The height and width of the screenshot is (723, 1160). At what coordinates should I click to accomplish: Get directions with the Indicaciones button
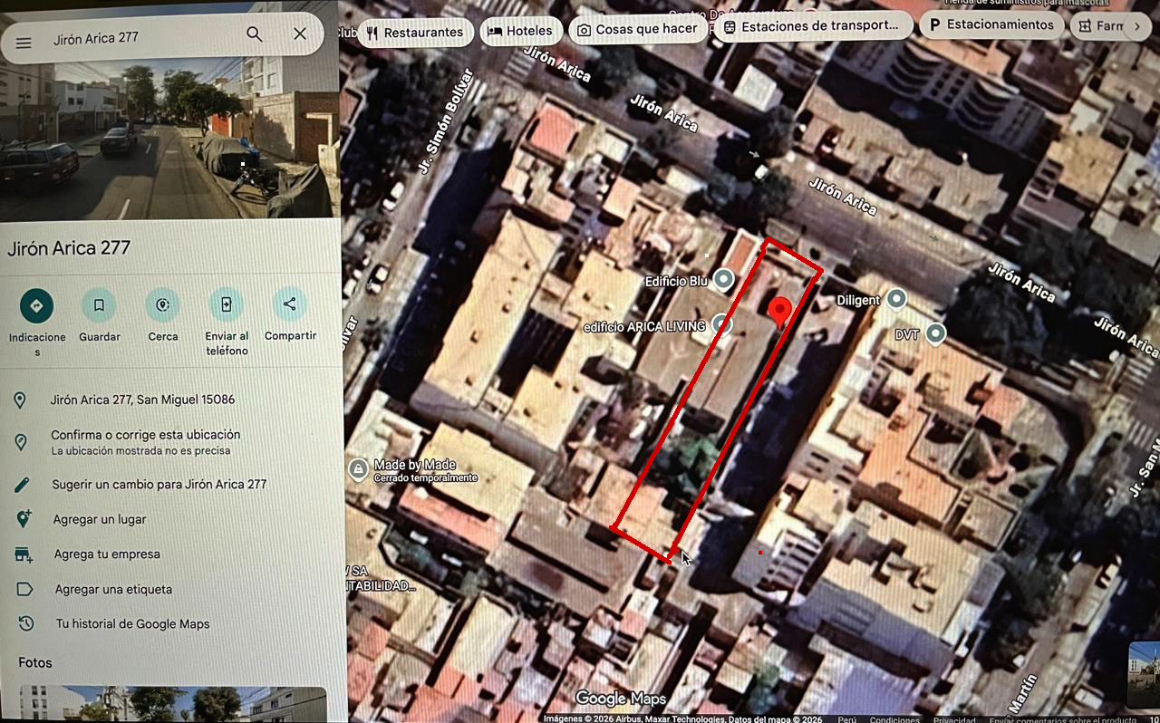pyautogui.click(x=36, y=306)
